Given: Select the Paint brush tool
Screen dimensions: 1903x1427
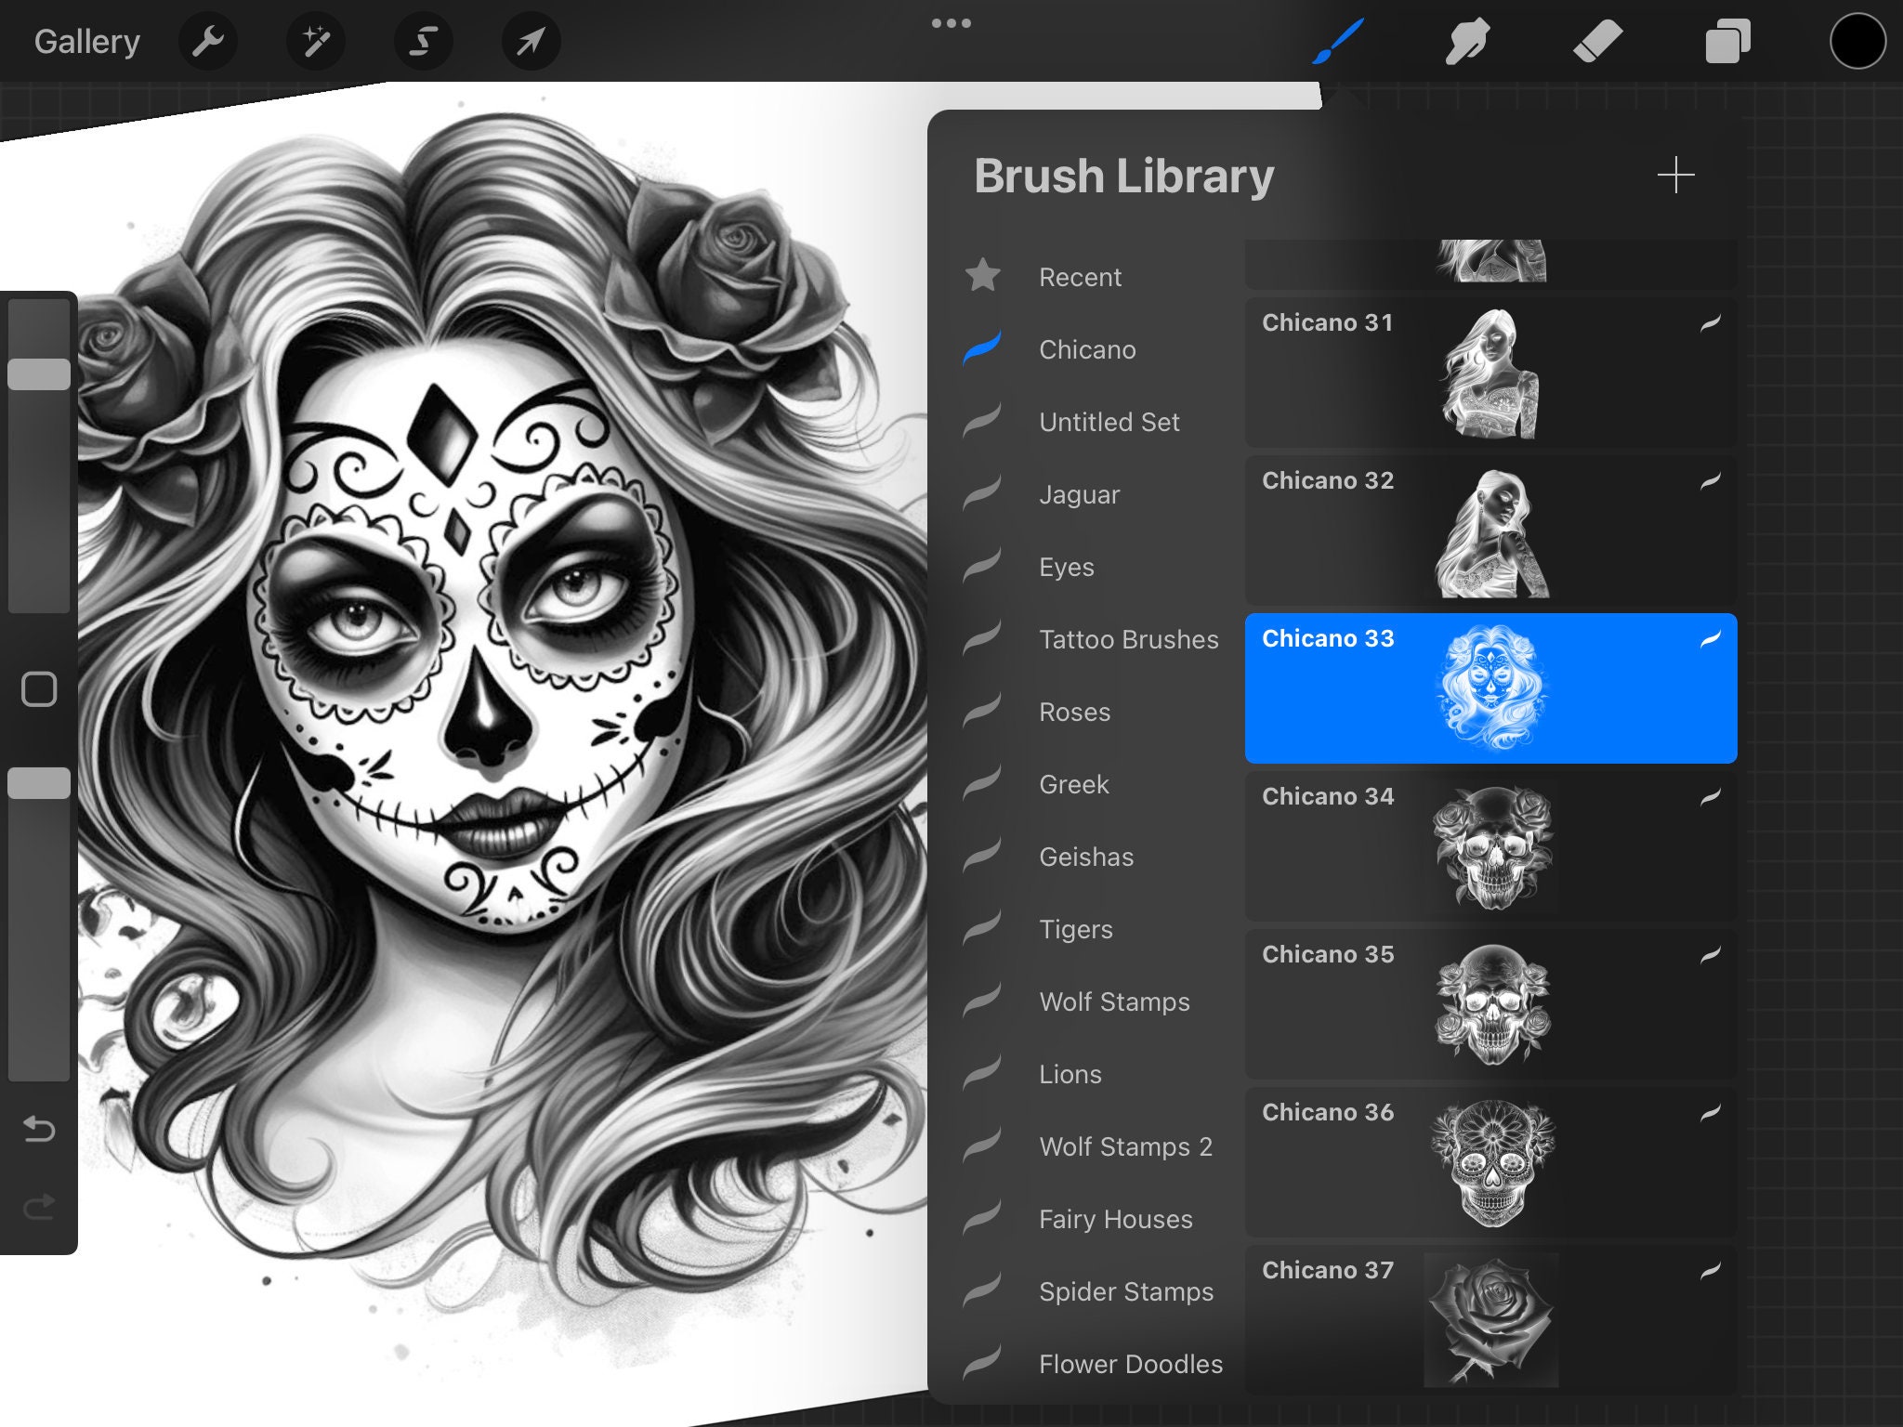Looking at the screenshot, I should (x=1338, y=42).
